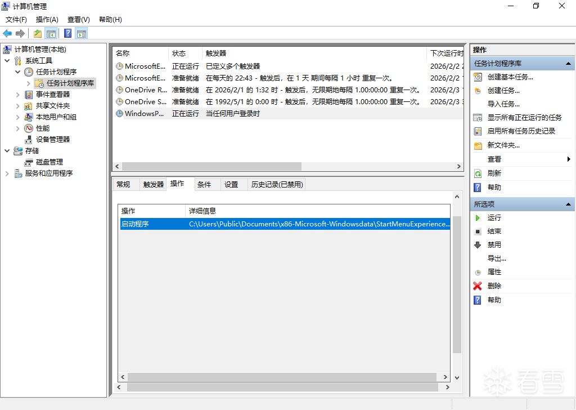576x410 pixels.
Task: Click 禁用 to disable the selected task
Action: [494, 245]
